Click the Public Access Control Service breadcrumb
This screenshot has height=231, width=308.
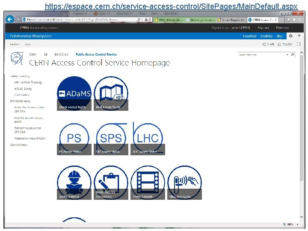96,54
